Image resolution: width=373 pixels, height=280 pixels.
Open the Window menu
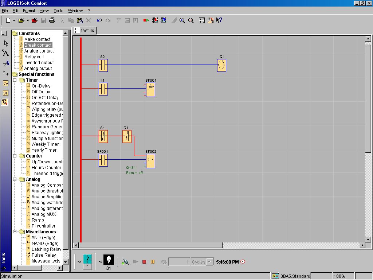[x=75, y=11]
